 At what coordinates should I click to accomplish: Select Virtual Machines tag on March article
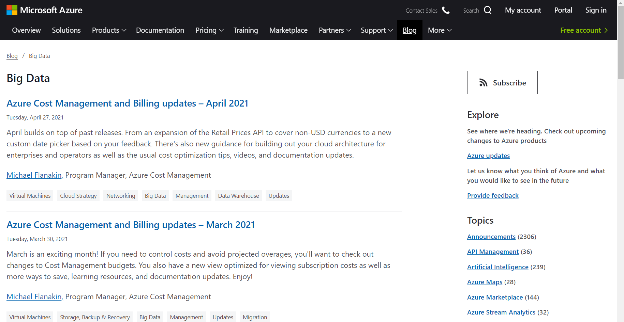pyautogui.click(x=30, y=317)
